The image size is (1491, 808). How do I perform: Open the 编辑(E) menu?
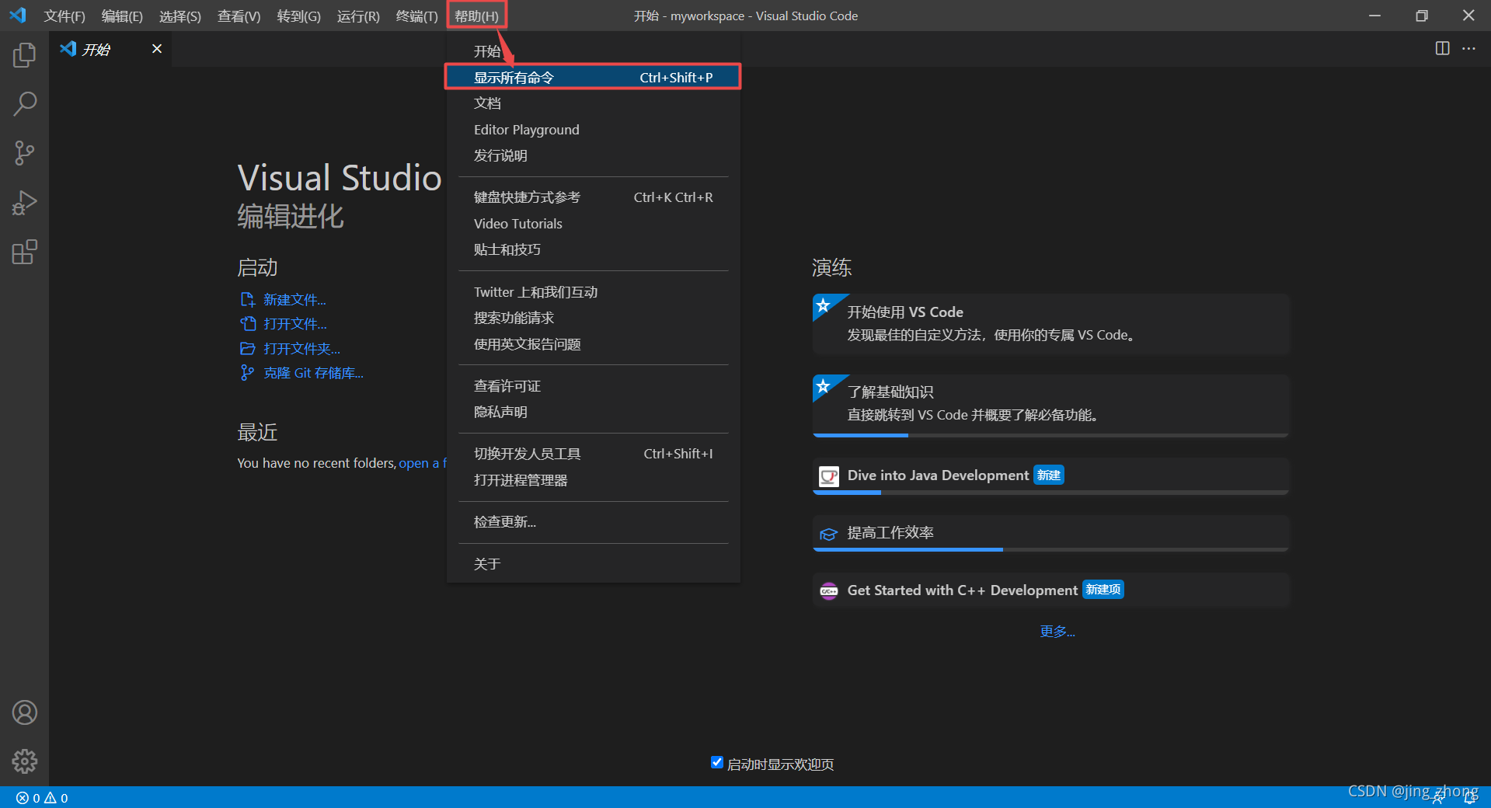(122, 16)
